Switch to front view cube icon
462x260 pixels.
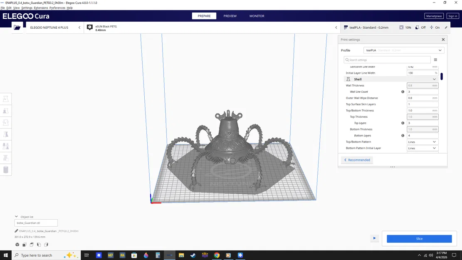pos(25,245)
